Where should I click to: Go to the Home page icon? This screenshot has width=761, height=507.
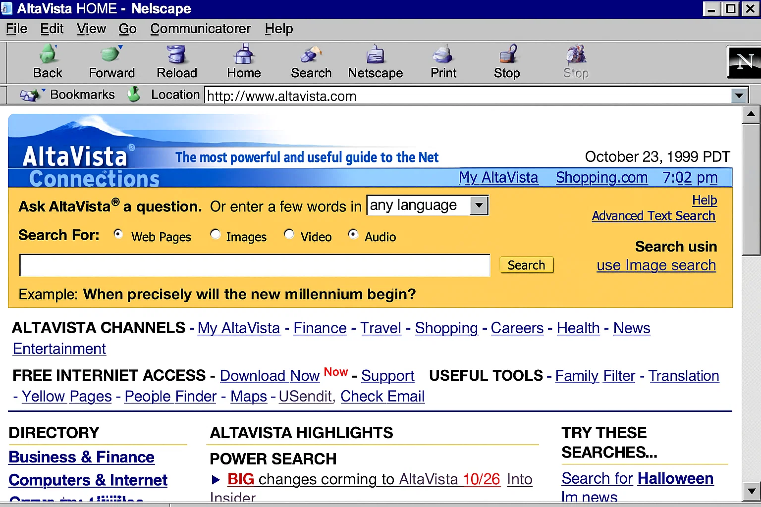pos(244,54)
